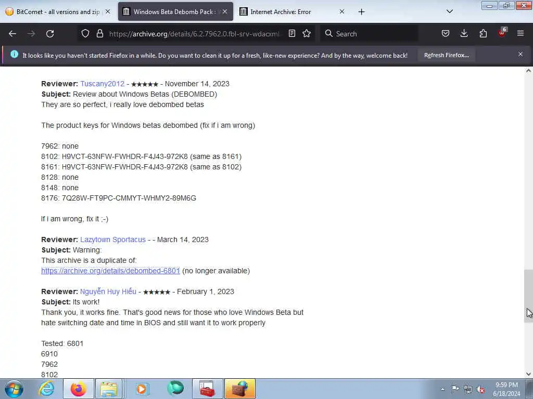Open Windows Media Player from the taskbar
The height and width of the screenshot is (399, 533).
coord(142,389)
